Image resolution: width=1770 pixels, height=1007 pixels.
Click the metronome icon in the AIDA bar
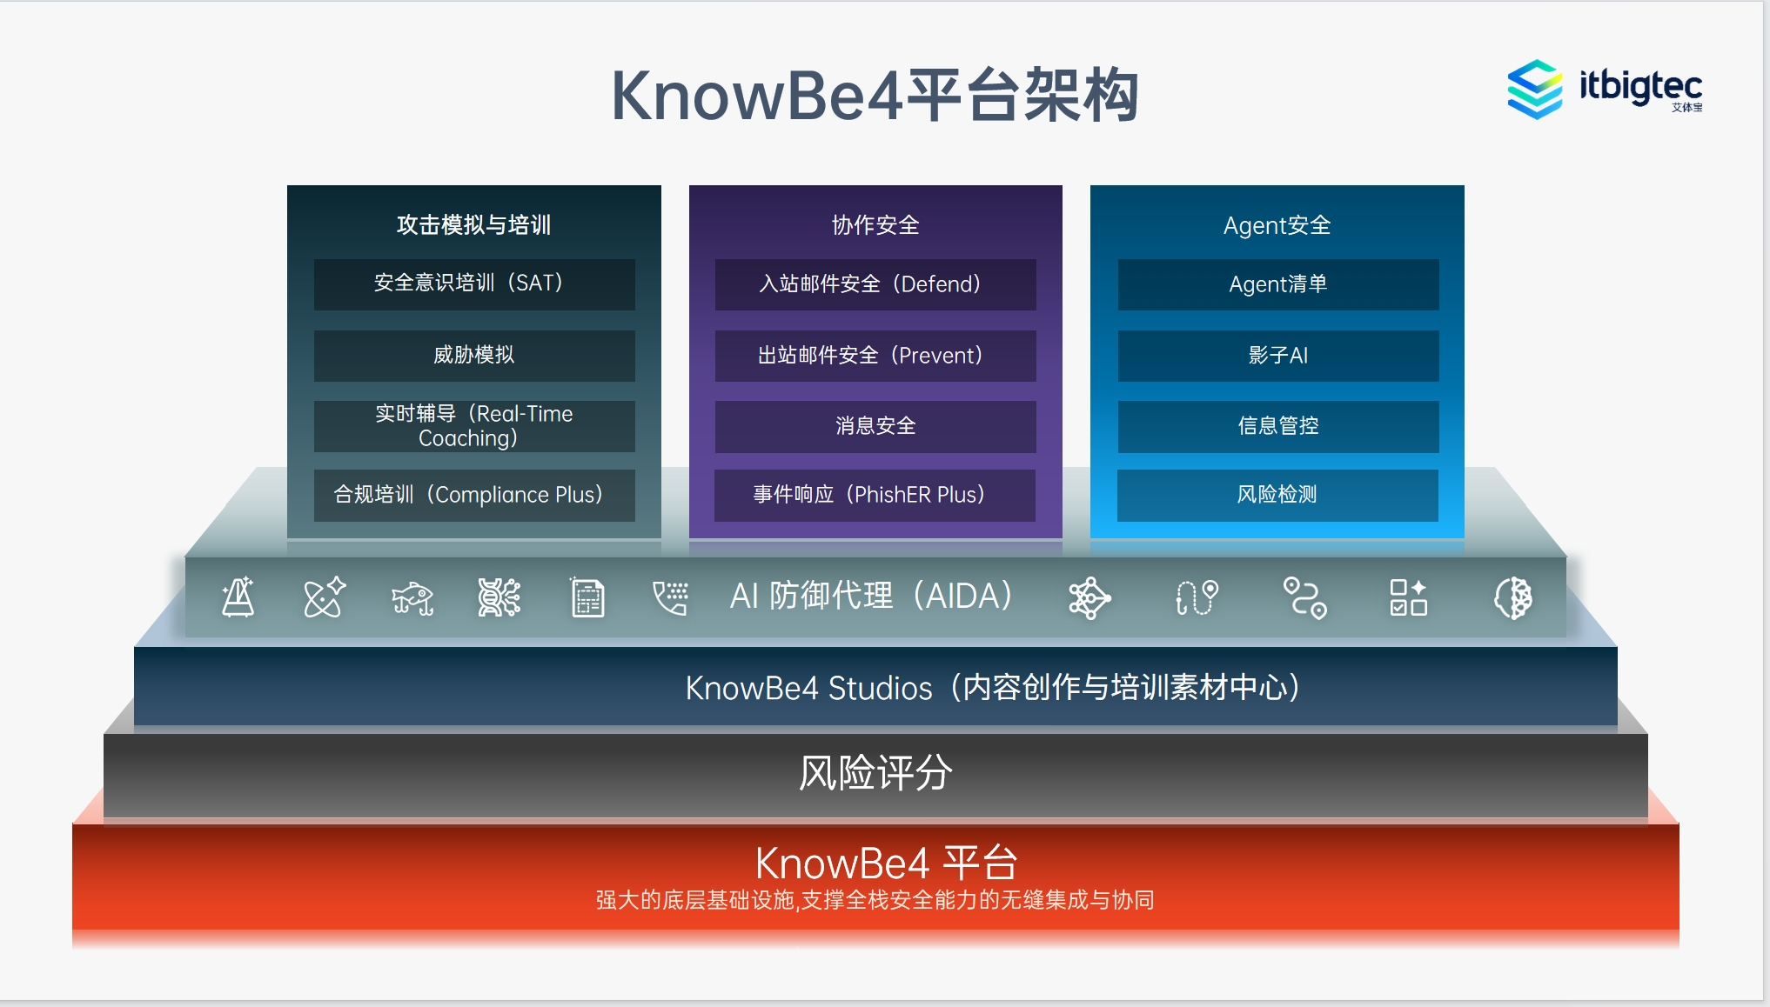(x=238, y=597)
